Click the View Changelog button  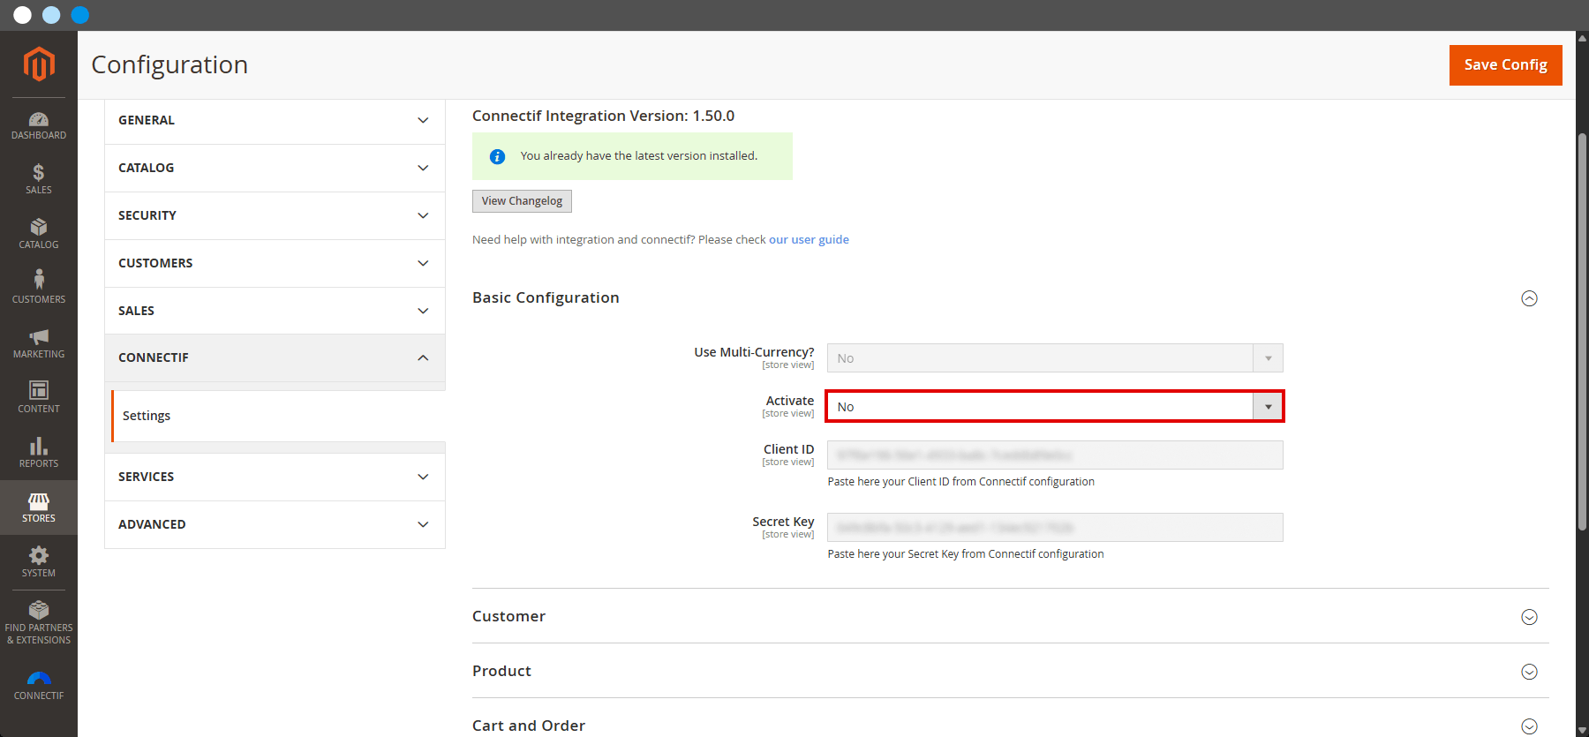522,201
